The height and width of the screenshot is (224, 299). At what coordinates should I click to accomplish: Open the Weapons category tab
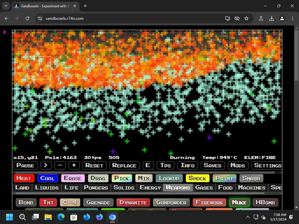point(178,188)
